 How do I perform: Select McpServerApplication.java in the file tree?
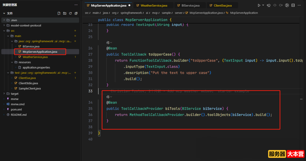point(40,52)
